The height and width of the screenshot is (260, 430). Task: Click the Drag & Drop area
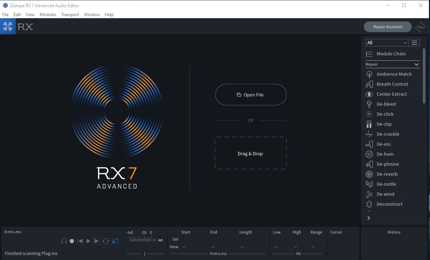click(x=251, y=153)
